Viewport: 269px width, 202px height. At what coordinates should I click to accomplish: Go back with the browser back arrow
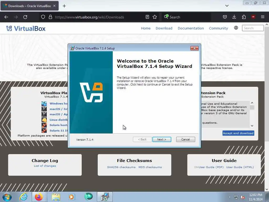point(6,17)
